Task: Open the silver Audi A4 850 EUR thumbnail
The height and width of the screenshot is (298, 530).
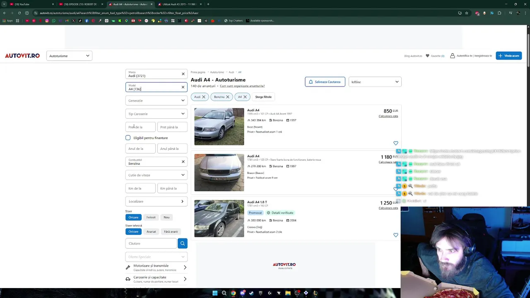Action: pyautogui.click(x=219, y=127)
